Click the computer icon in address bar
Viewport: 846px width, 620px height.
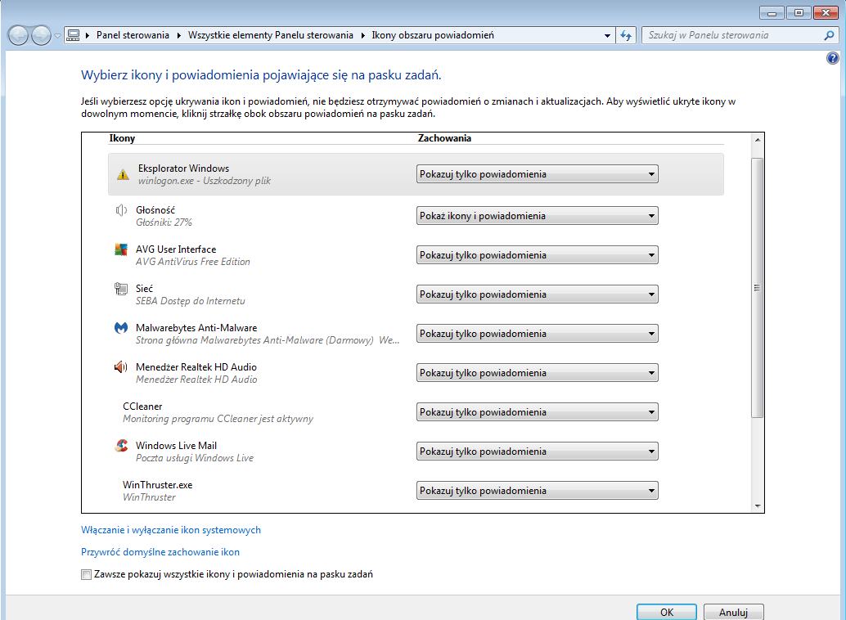coord(74,35)
